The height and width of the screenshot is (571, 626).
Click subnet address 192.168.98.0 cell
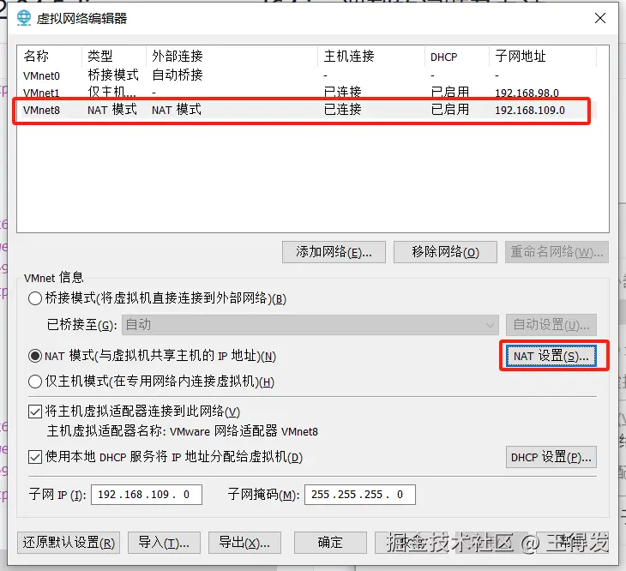[527, 93]
